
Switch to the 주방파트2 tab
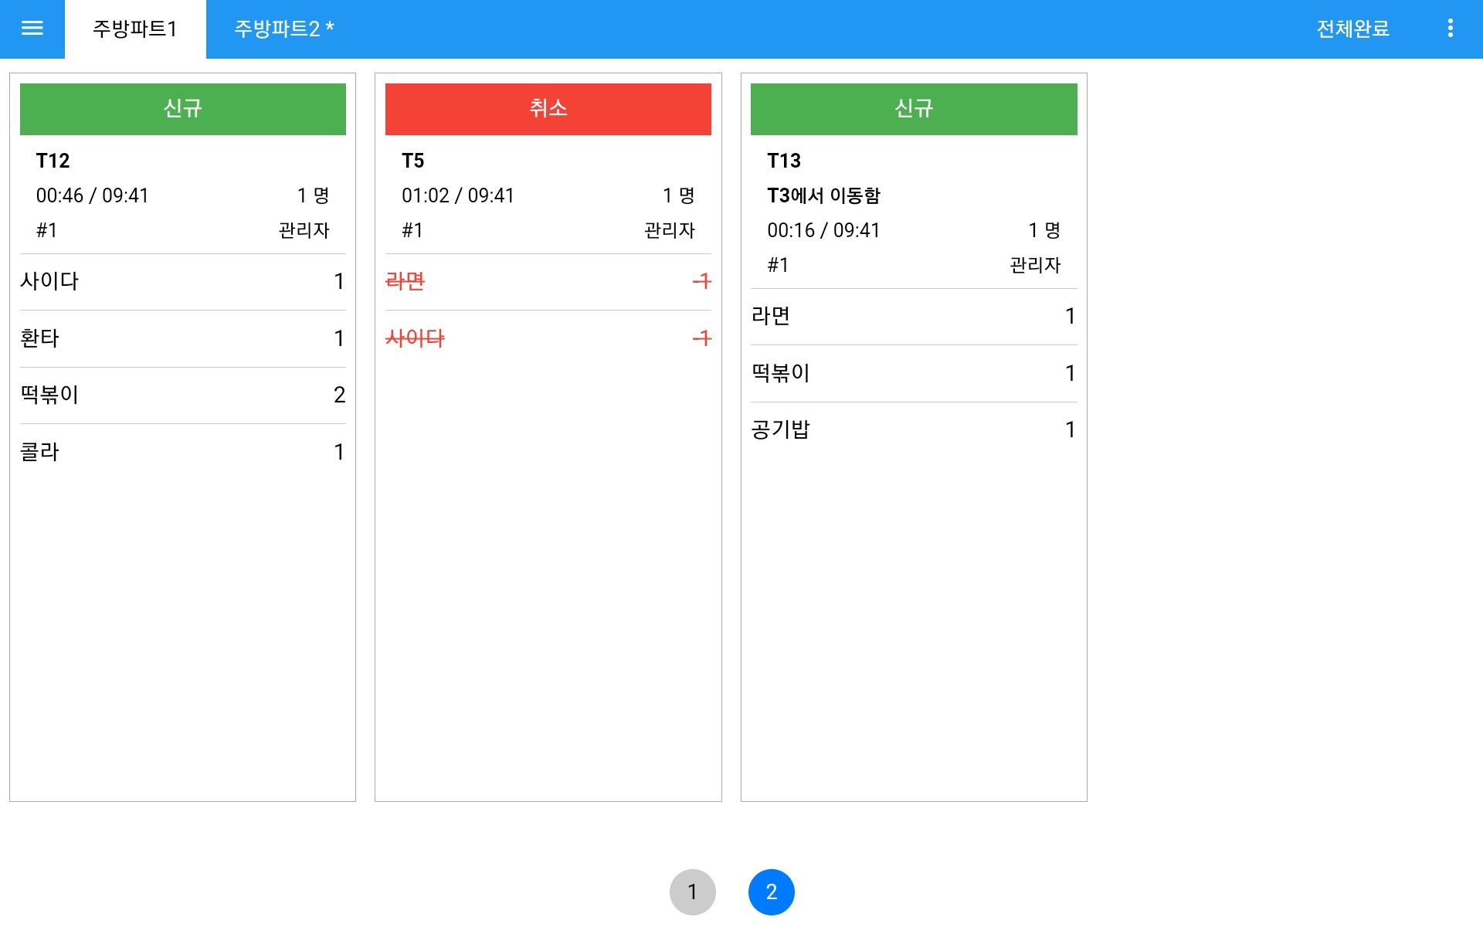(x=284, y=29)
